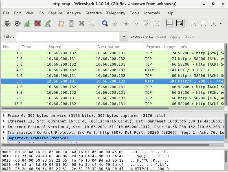Expand Transmission Control Protocol node
This screenshot has width=228, height=172.
[4, 132]
